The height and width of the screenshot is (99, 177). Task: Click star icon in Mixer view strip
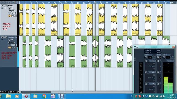coord(141,92)
